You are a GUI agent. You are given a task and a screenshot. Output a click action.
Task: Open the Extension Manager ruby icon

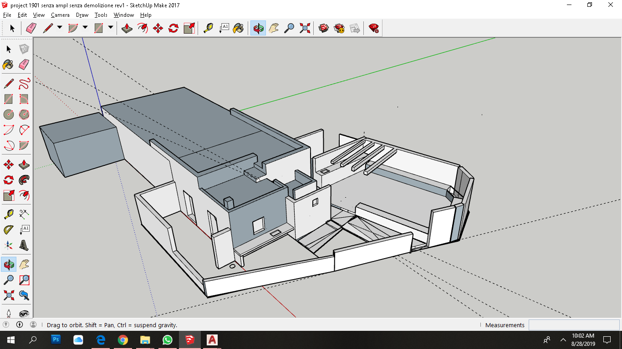pos(374,29)
